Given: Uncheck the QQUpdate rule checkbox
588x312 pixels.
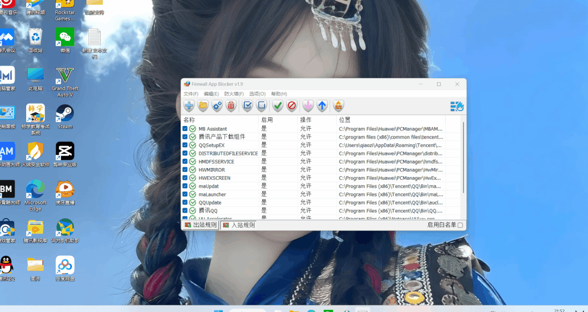Looking at the screenshot, I should 185,202.
